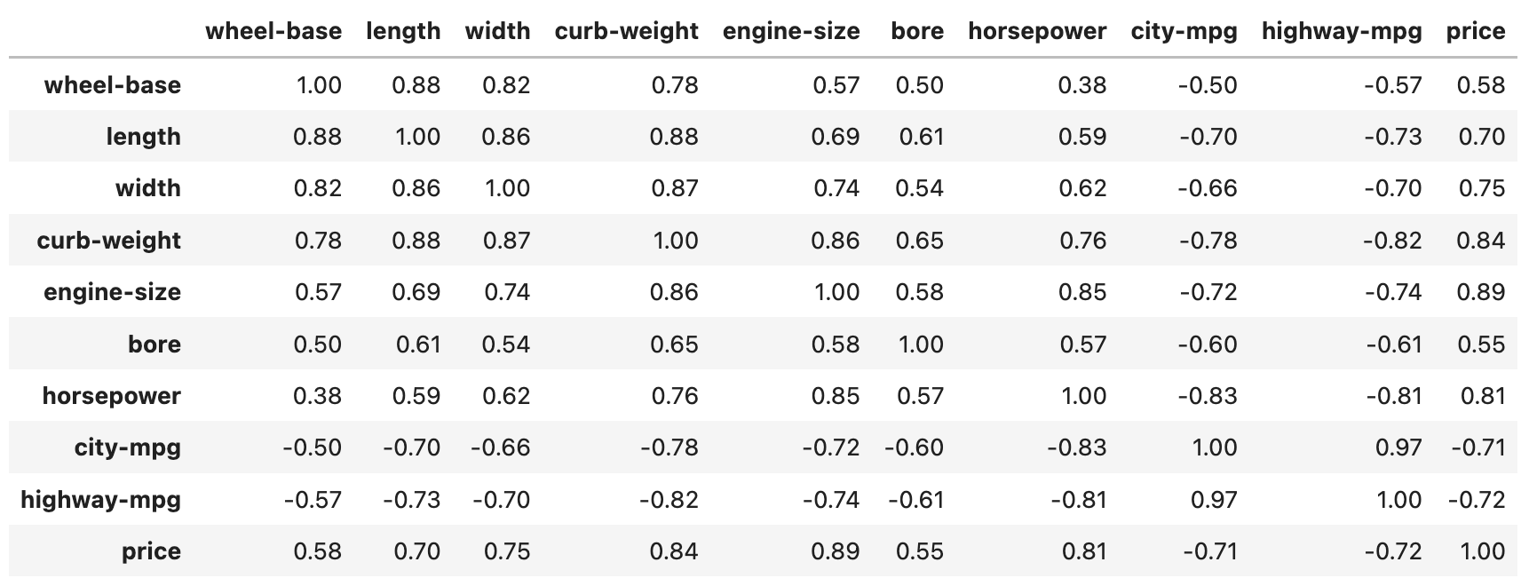Image resolution: width=1529 pixels, height=586 pixels.
Task: Click the "length" row label
Action: (143, 137)
